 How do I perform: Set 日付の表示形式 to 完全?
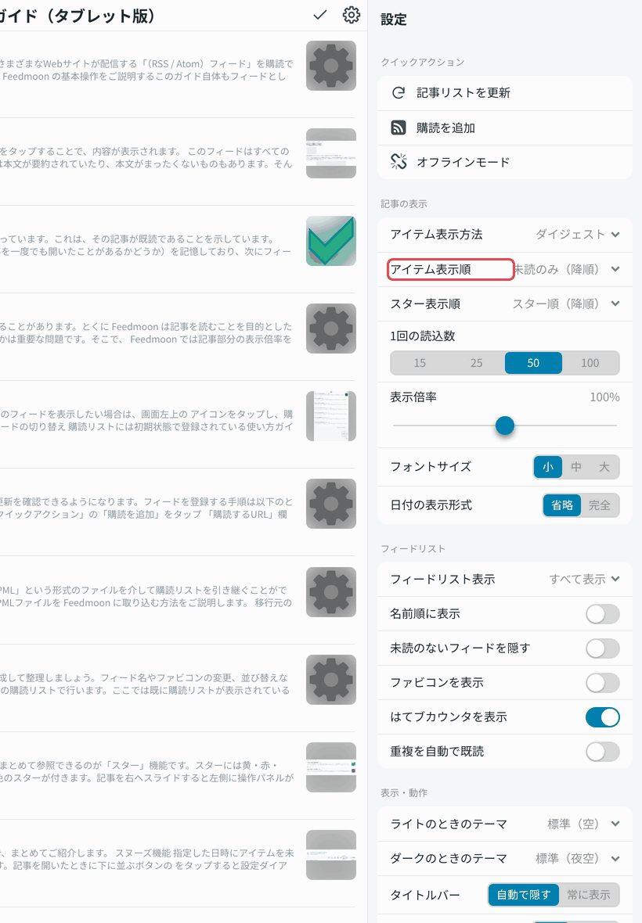[x=600, y=505]
